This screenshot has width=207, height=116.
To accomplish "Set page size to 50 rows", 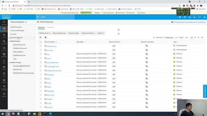I will [x=195, y=38].
